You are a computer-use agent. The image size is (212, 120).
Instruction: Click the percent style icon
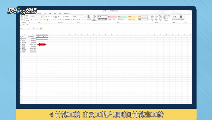77,20
